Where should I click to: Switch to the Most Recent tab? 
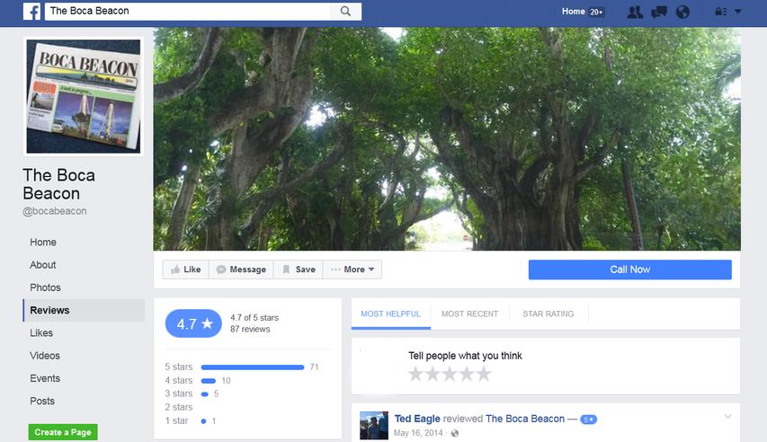click(x=469, y=314)
